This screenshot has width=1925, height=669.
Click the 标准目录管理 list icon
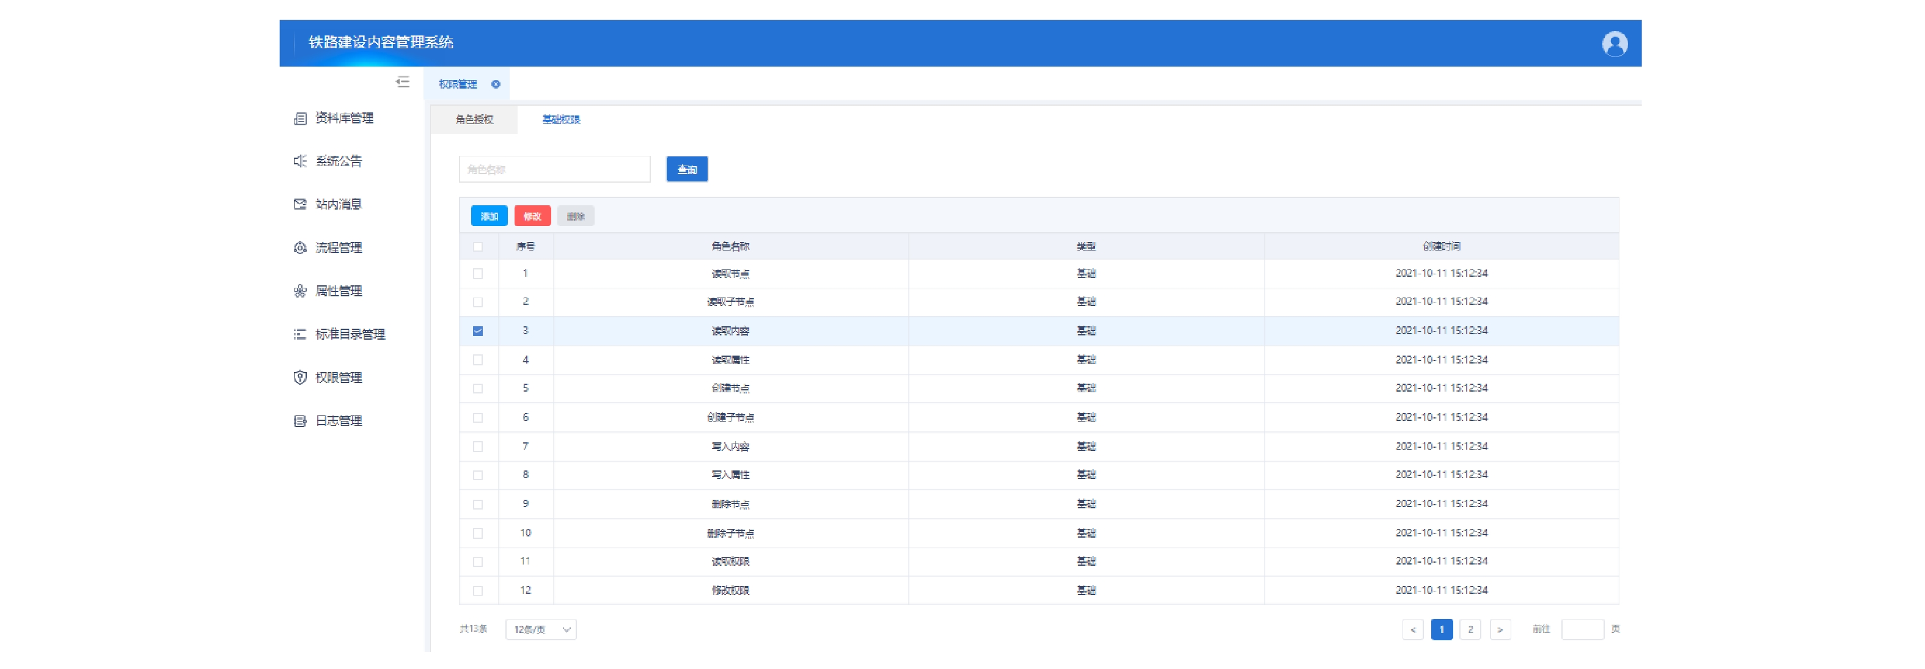point(299,334)
